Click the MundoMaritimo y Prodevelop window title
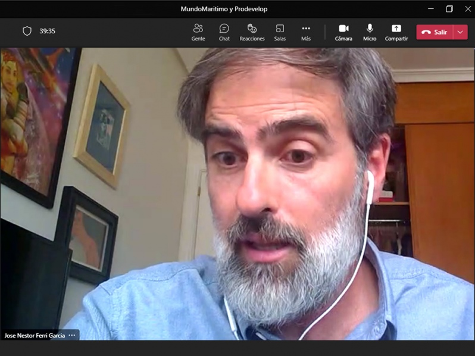475x356 pixels. (x=224, y=9)
